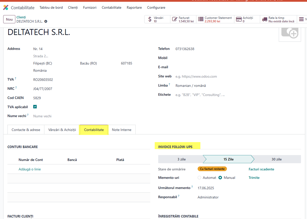Viewport: 307px width, 219px height.
Task: Select the 15 Zile follow-up stage
Action: click(229, 159)
